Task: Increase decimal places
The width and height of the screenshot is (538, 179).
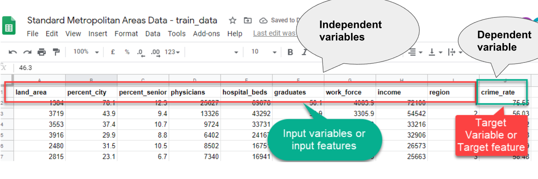Action: tap(155, 52)
